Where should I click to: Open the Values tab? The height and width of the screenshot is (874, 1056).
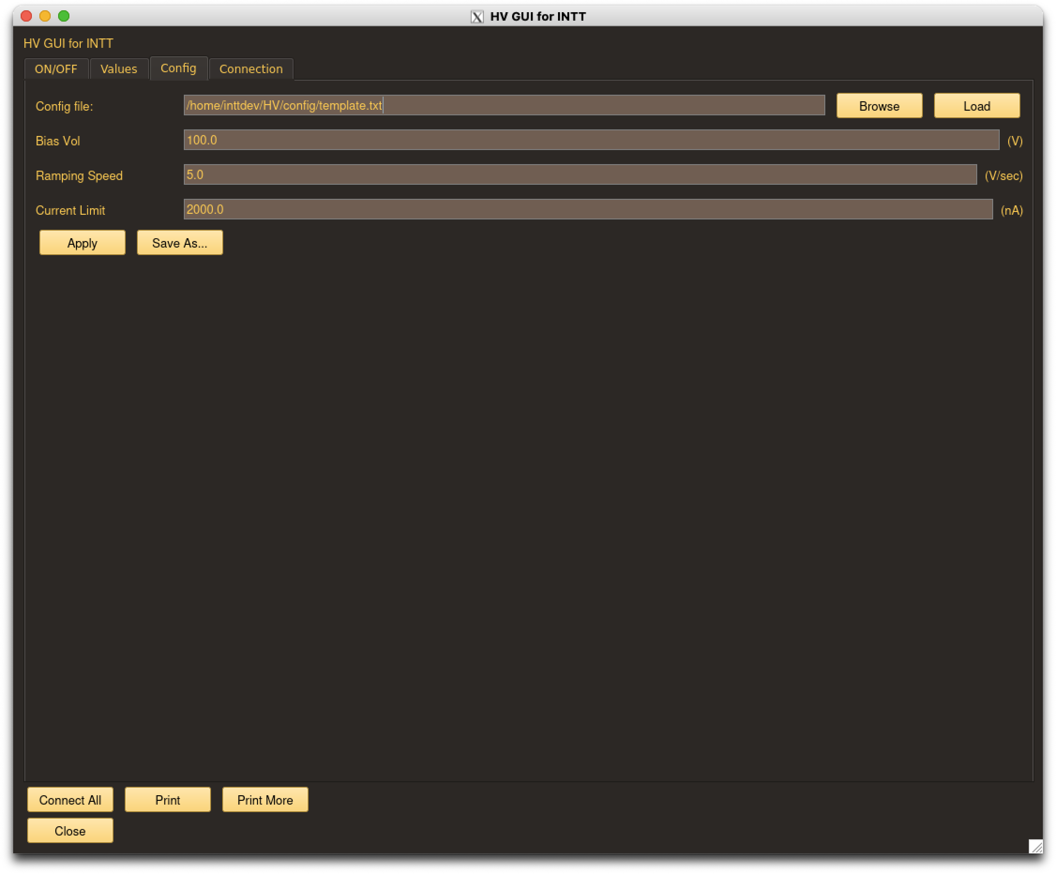[x=119, y=69]
